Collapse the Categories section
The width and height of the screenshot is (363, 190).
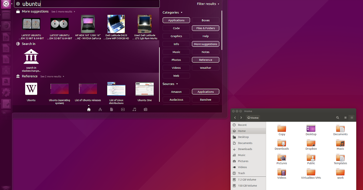coord(172,12)
